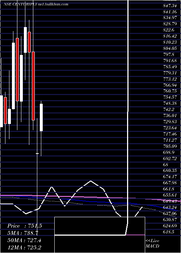This screenshot has height=253, width=181.
Task: Click the 760.75 price axis label
Action: 170,91
